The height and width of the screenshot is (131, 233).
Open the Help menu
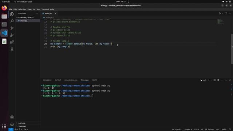[x=52, y=9]
